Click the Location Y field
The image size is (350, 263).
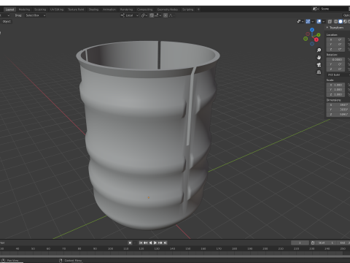click(335, 45)
